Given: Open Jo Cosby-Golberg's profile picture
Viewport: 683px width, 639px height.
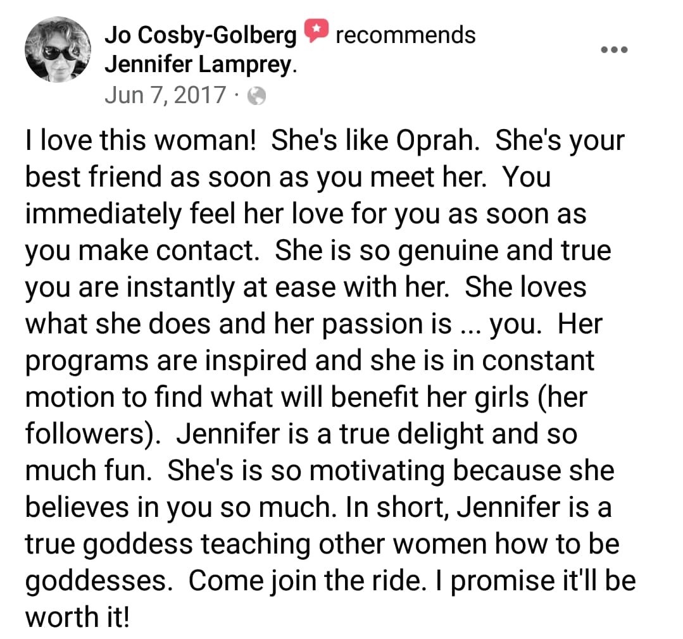Looking at the screenshot, I should click(58, 49).
